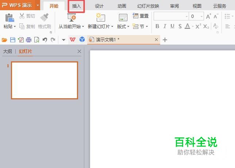
Task: Click the red WPS W home icon
Action: [73, 39]
